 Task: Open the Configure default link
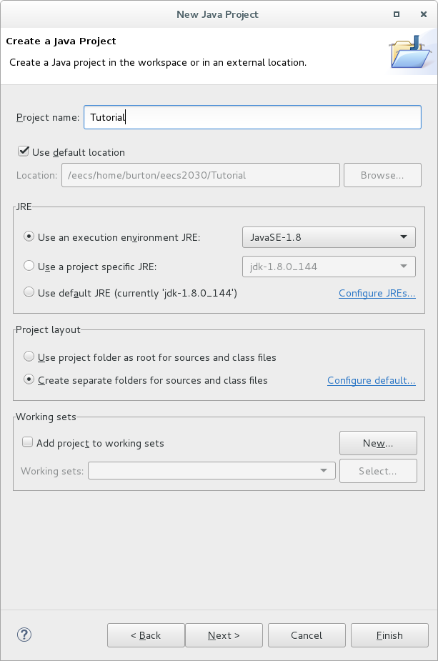tap(372, 380)
